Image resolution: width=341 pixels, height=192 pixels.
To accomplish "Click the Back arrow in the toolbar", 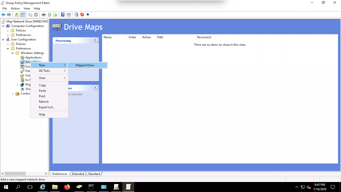I will (3, 15).
